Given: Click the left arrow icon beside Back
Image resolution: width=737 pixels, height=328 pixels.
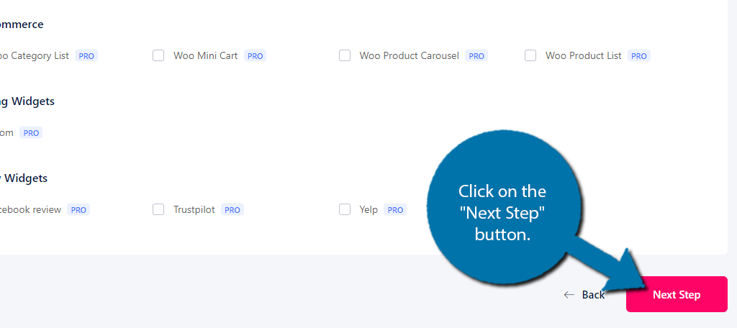Looking at the screenshot, I should (x=569, y=295).
